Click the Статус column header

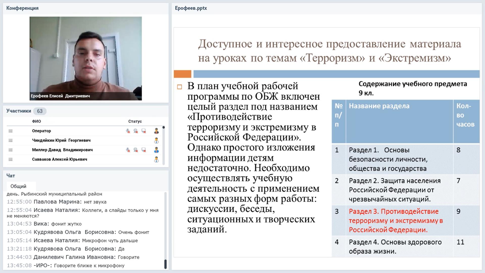click(x=135, y=121)
